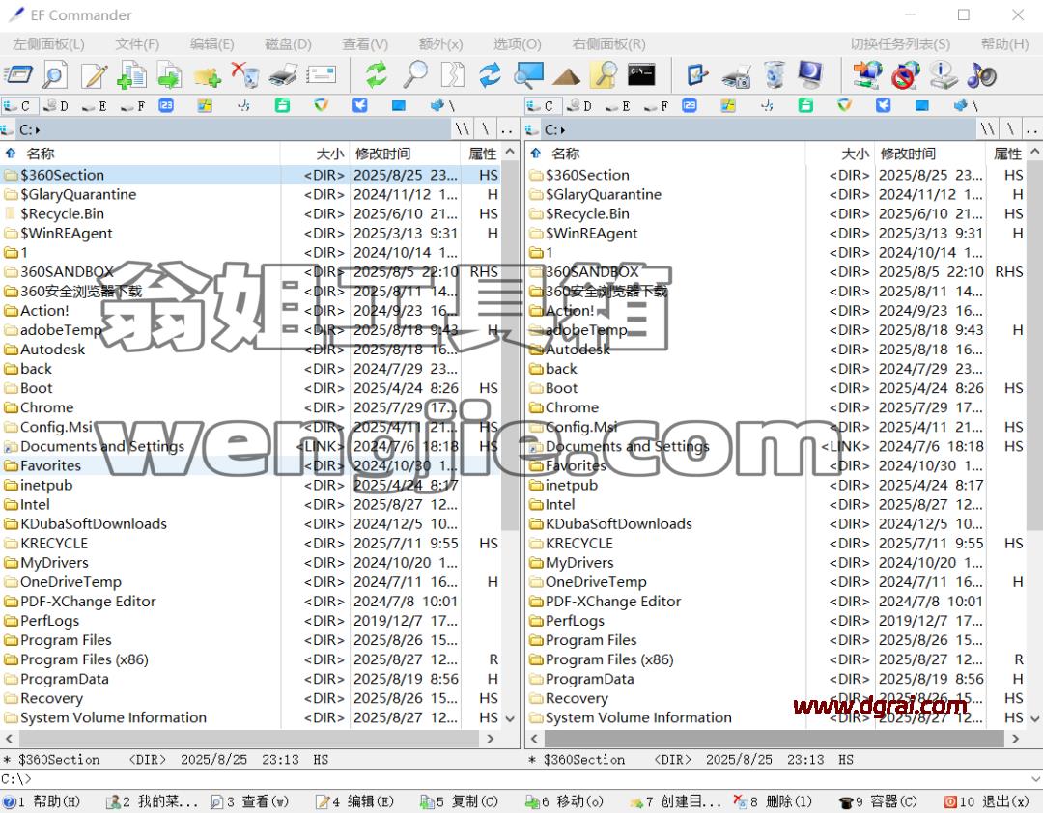Expand left panel C: path dropdown
Image resolution: width=1043 pixels, height=813 pixels.
pyautogui.click(x=38, y=129)
